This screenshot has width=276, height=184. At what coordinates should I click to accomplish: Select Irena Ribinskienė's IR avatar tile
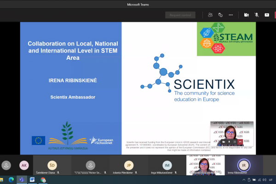244,165
